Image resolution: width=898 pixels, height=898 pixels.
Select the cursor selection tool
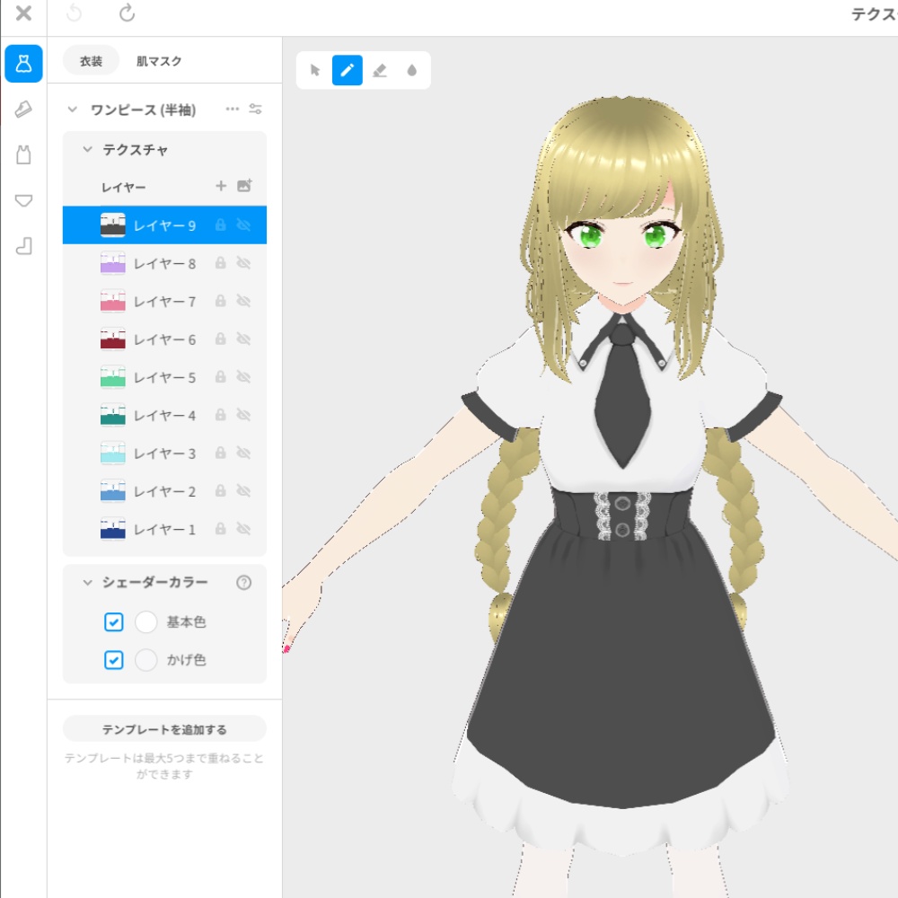pyautogui.click(x=315, y=70)
